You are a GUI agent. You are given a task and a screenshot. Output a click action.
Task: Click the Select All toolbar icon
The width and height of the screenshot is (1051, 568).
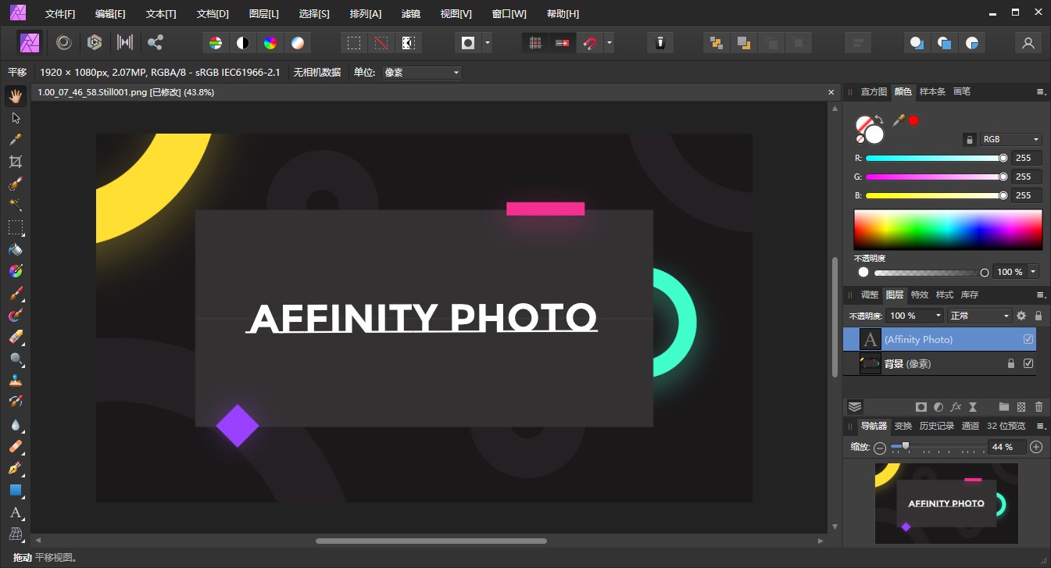[x=354, y=43]
